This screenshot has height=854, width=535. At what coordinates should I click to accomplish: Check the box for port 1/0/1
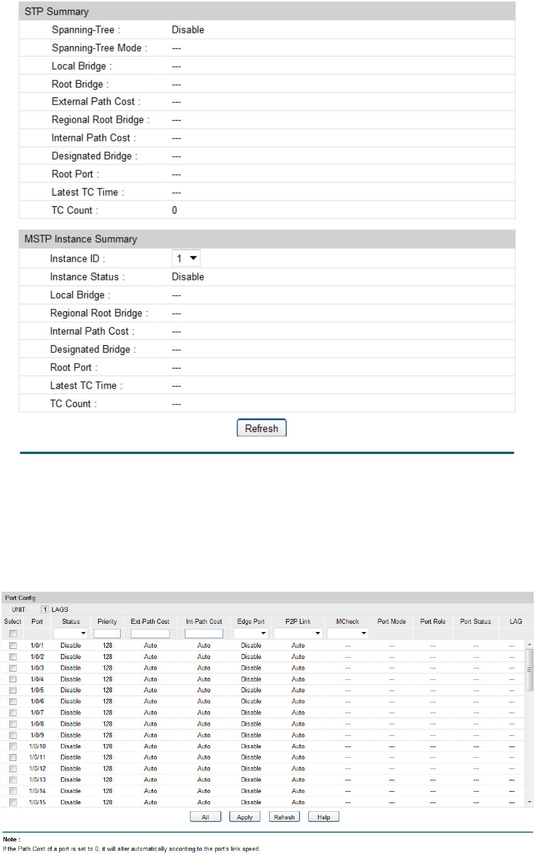[13, 645]
